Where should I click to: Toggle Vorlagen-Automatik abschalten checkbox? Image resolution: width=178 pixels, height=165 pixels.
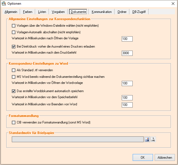(14, 32)
